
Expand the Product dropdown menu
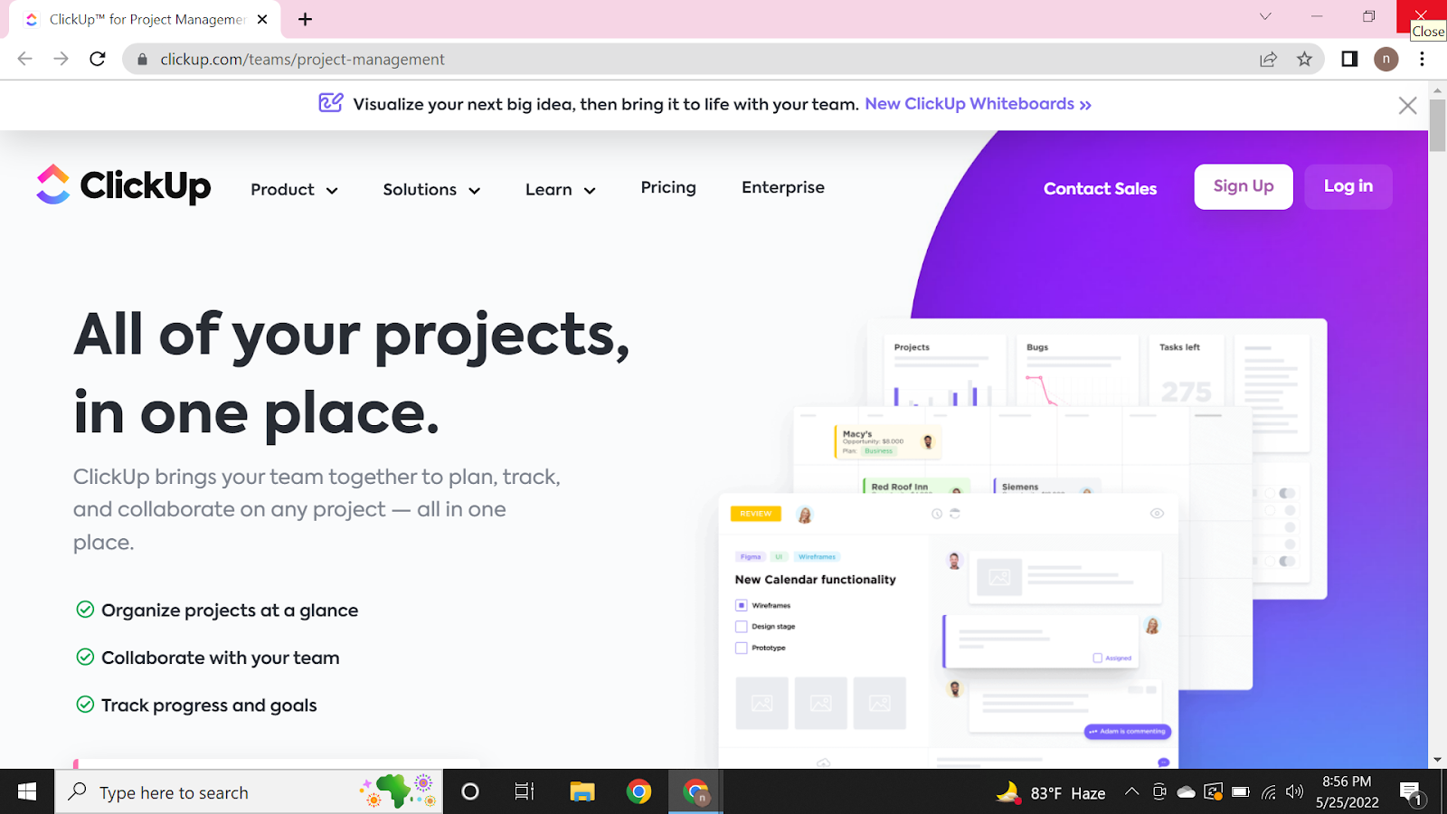click(294, 190)
